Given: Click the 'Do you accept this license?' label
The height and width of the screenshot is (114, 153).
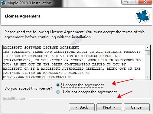Looking at the screenshot, I should [28, 88].
